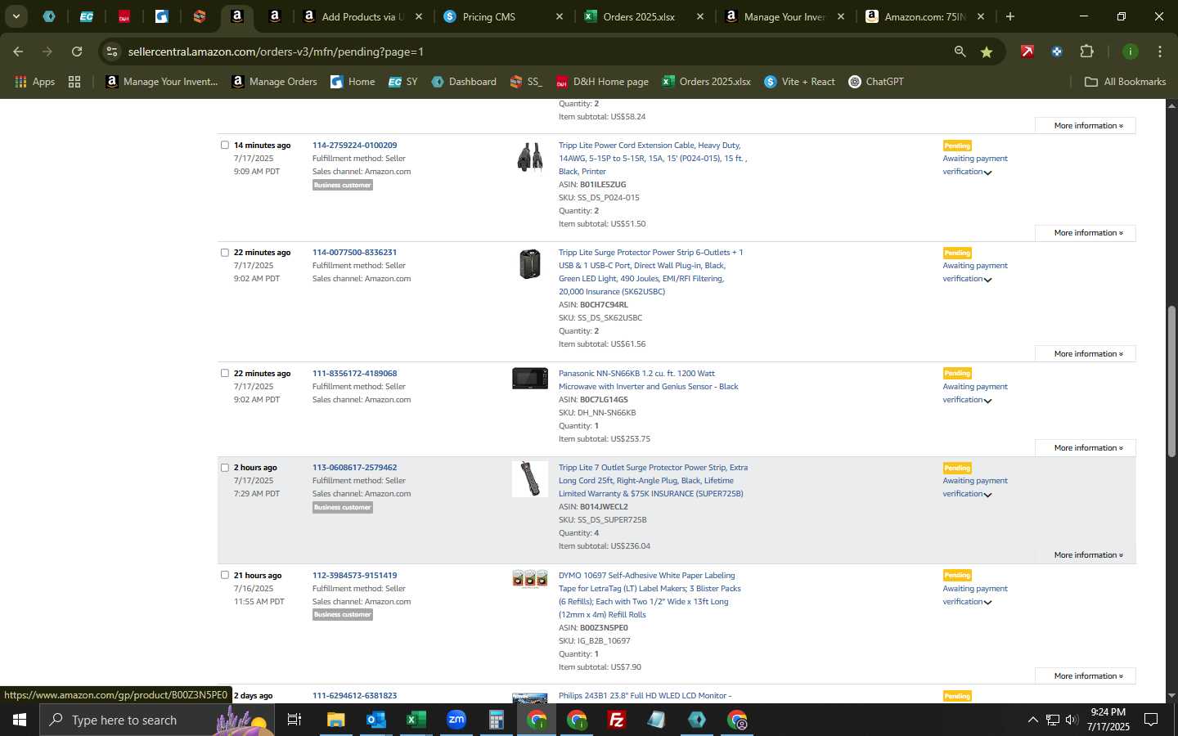Close the Pricing CMS tab
The width and height of the screenshot is (1178, 736).
[560, 16]
